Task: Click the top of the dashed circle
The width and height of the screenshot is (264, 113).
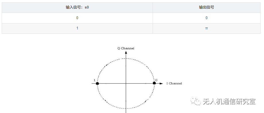Action: tap(126, 58)
